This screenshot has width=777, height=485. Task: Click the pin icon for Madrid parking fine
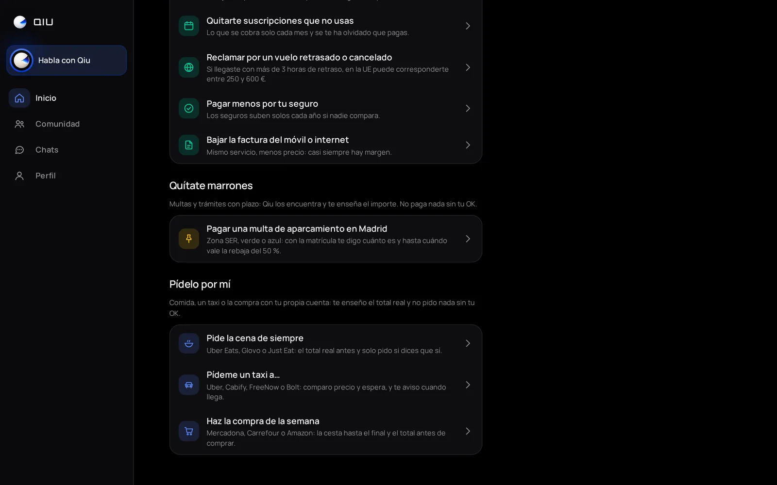tap(189, 239)
